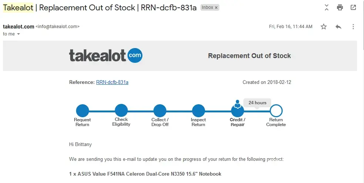Click the Credit / Repair step person icon
This screenshot has height=183, width=364.
pyautogui.click(x=237, y=104)
